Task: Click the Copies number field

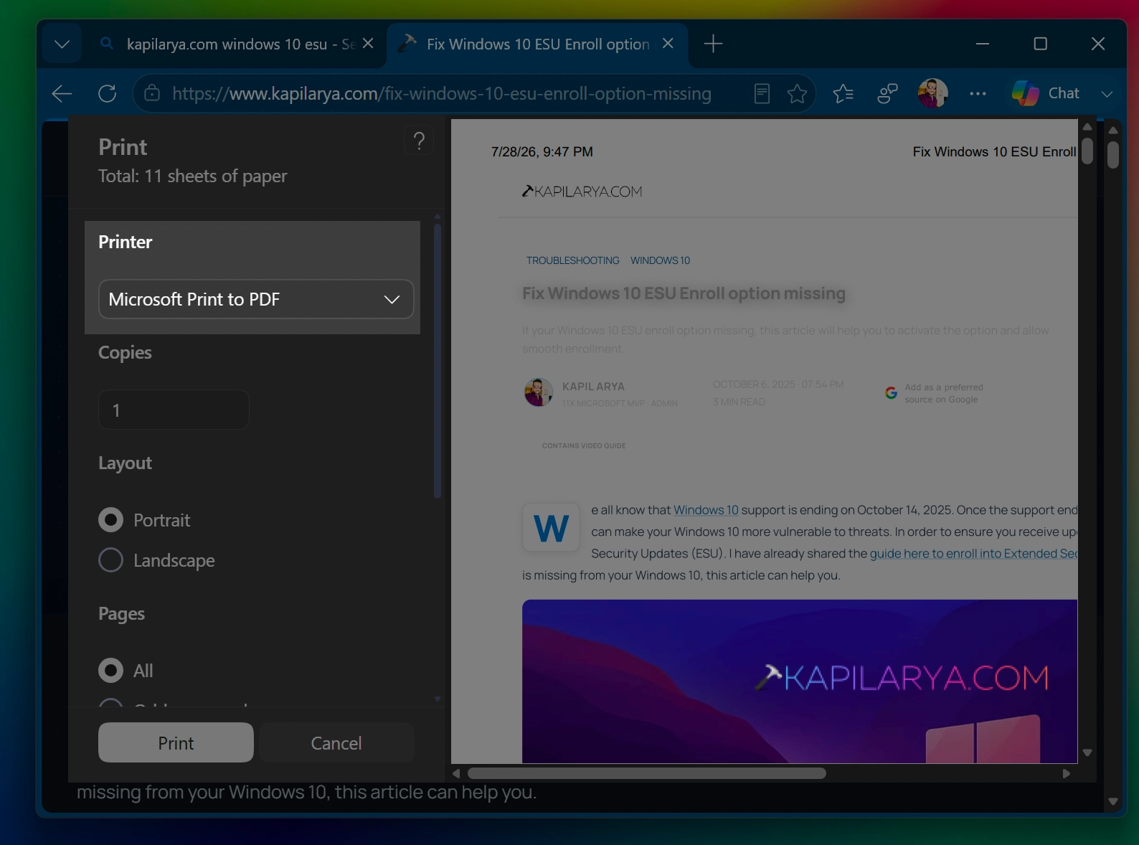Action: [x=174, y=410]
